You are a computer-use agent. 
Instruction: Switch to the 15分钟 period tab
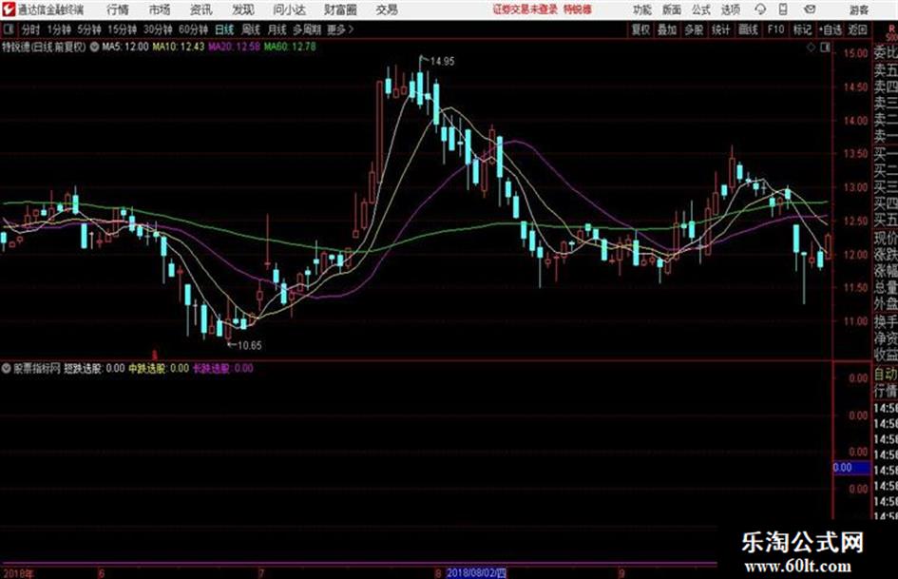(123, 29)
